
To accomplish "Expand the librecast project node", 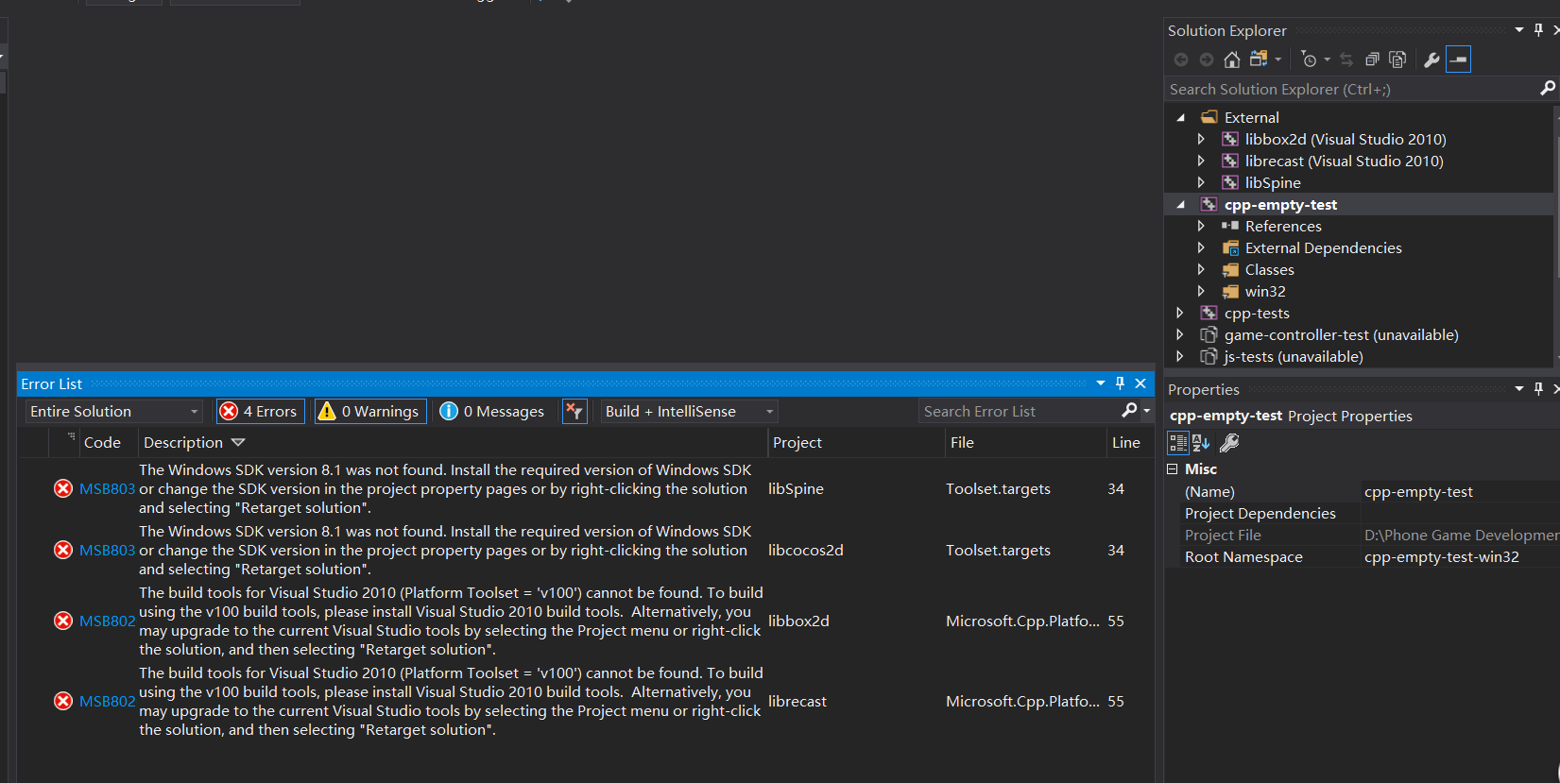I will pyautogui.click(x=1201, y=161).
